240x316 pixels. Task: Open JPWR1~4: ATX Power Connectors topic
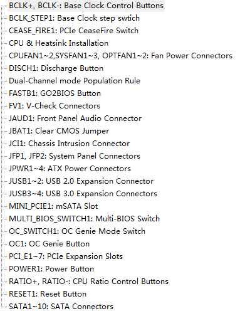point(70,169)
